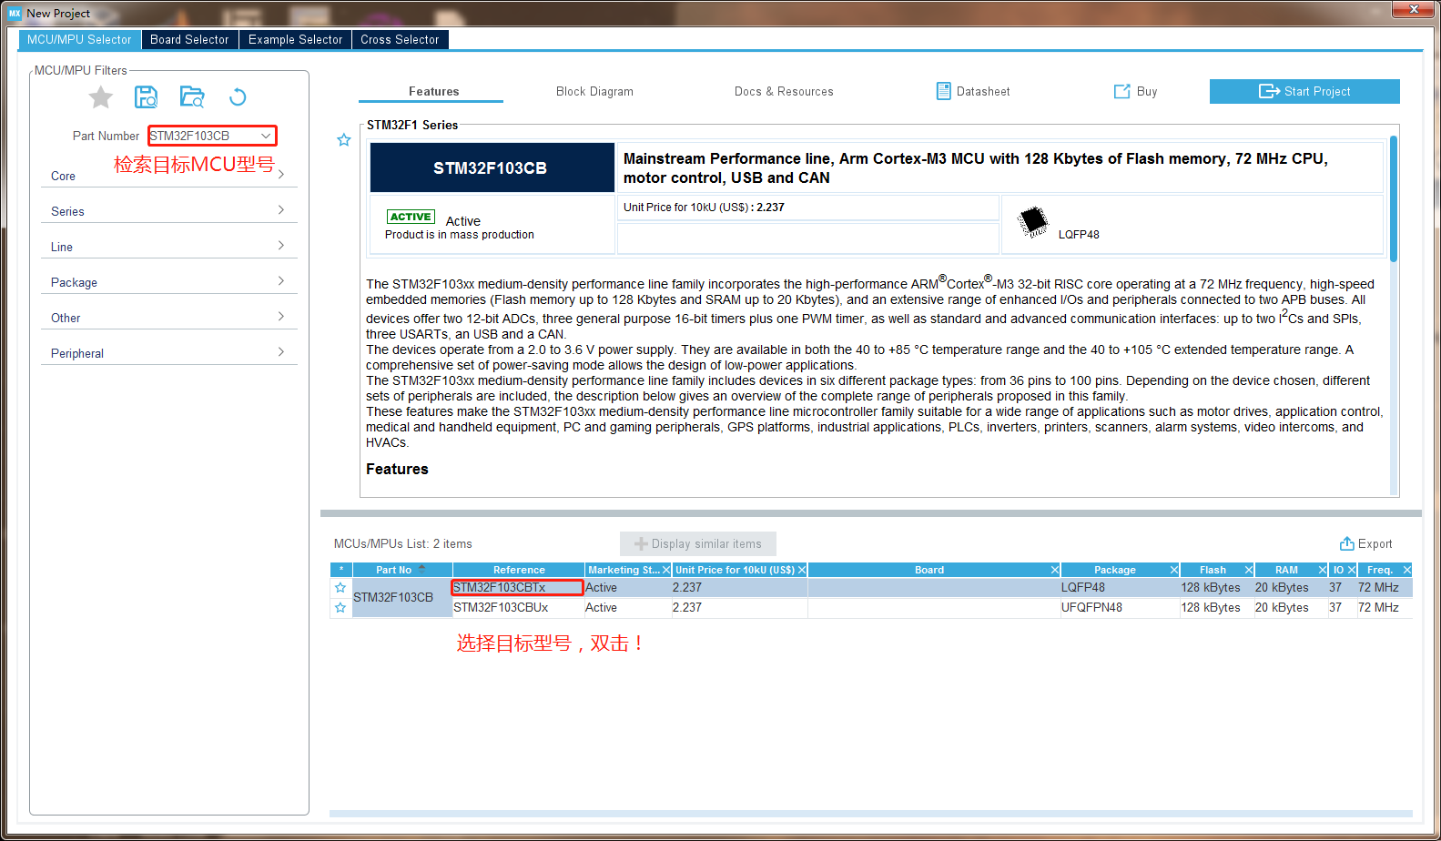Remove the RAM column with its X

(x=1323, y=570)
